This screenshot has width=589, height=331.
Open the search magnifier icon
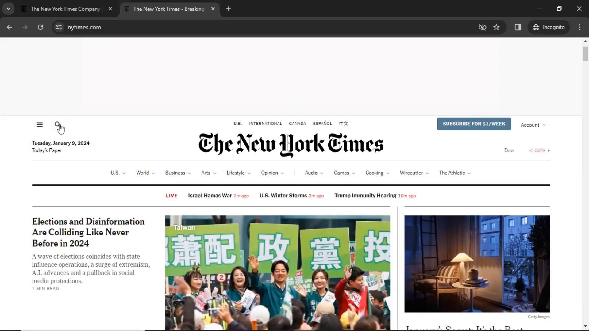pos(57,124)
